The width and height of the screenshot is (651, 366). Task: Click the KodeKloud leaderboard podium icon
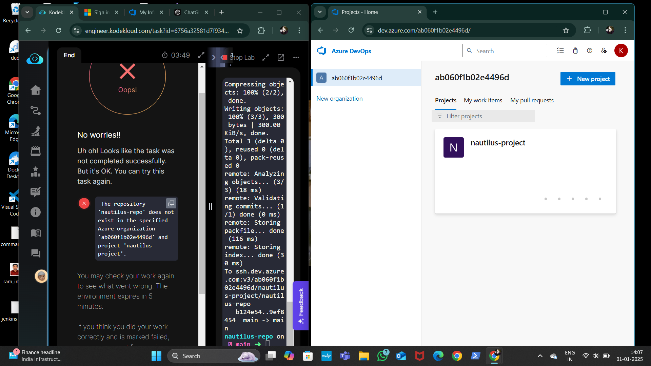[36, 172]
